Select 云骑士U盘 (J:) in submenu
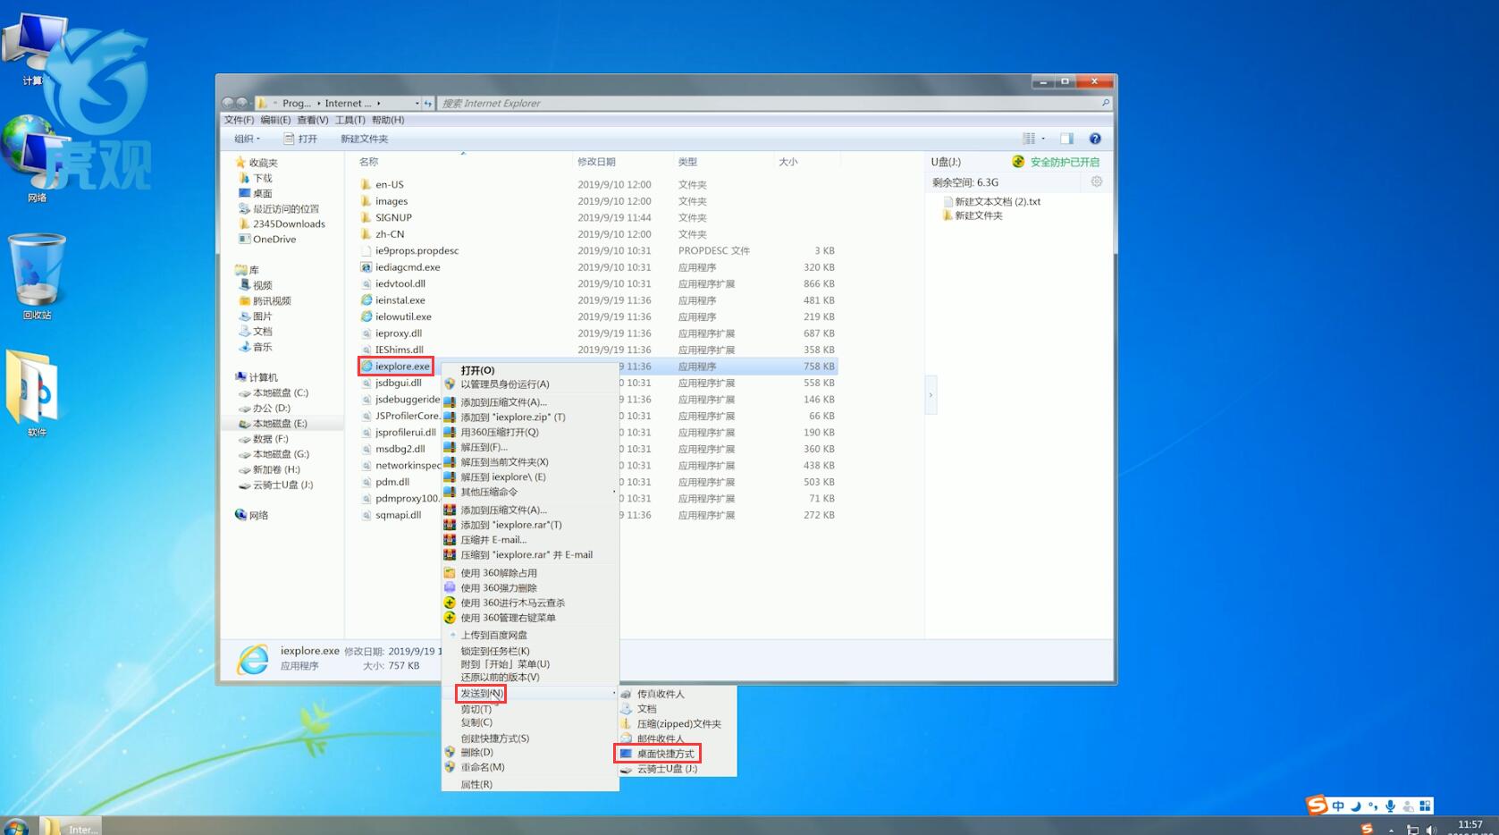 pos(678,769)
